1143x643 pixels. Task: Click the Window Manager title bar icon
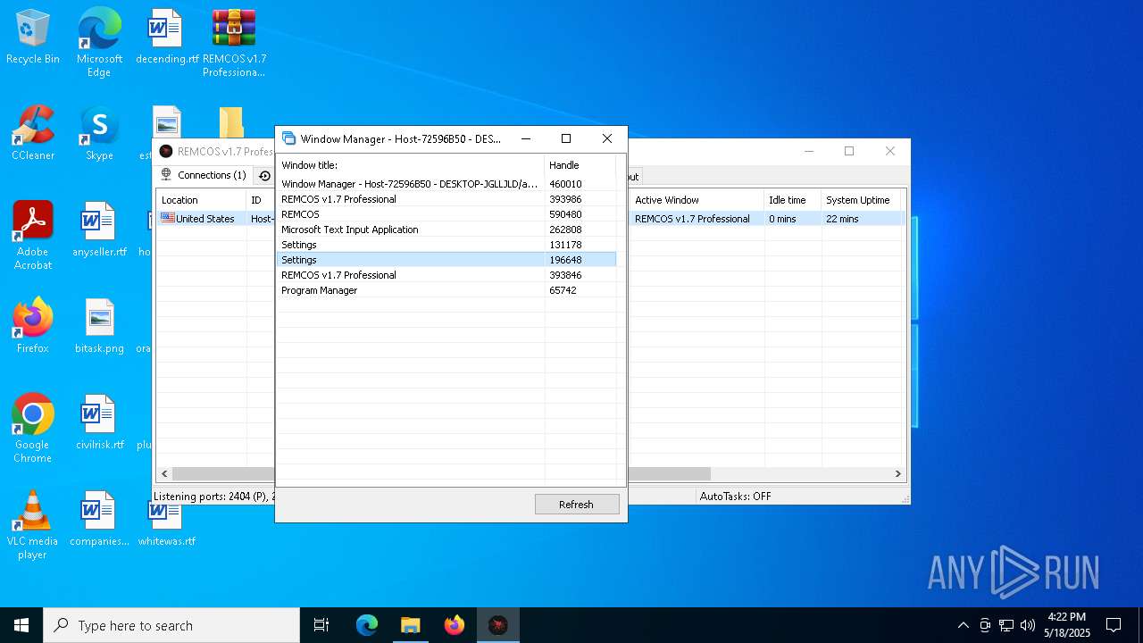point(289,138)
